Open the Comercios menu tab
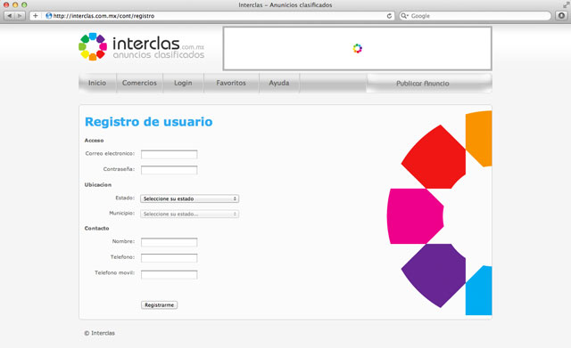The height and width of the screenshot is (348, 571). tap(139, 83)
